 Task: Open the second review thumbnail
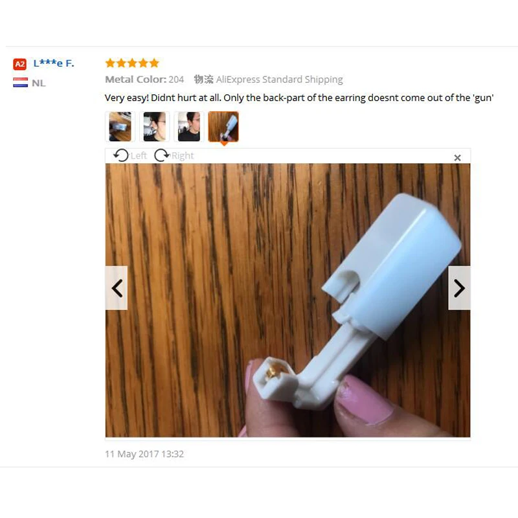tap(155, 127)
